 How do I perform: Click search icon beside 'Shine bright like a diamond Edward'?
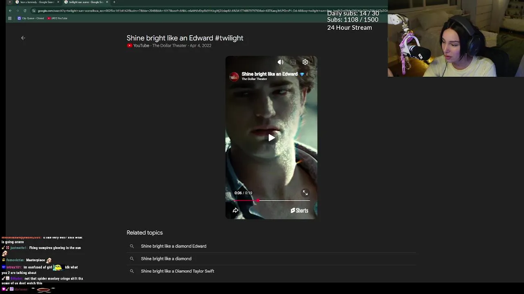click(x=132, y=246)
